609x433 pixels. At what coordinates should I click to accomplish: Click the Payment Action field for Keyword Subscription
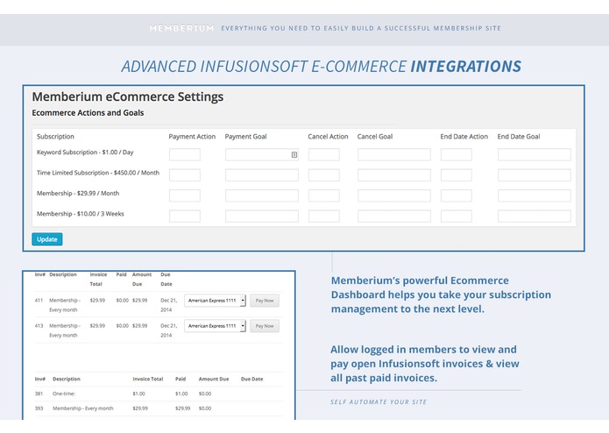pyautogui.click(x=185, y=154)
